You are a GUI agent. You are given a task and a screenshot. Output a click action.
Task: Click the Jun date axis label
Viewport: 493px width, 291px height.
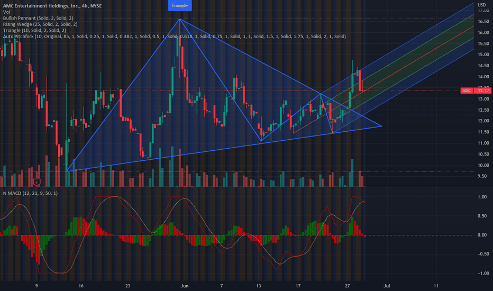click(185, 286)
